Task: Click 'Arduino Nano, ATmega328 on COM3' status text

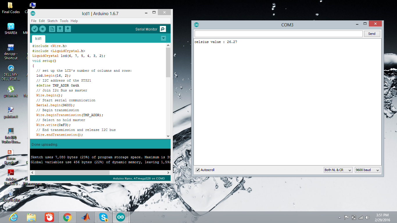Action: [x=139, y=178]
